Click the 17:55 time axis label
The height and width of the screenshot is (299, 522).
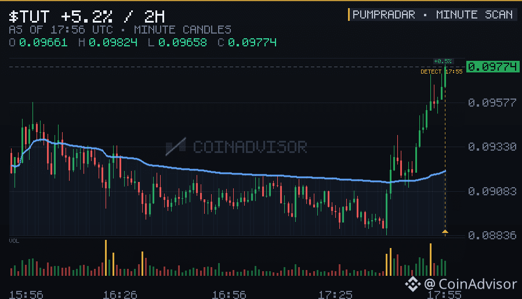point(444,295)
